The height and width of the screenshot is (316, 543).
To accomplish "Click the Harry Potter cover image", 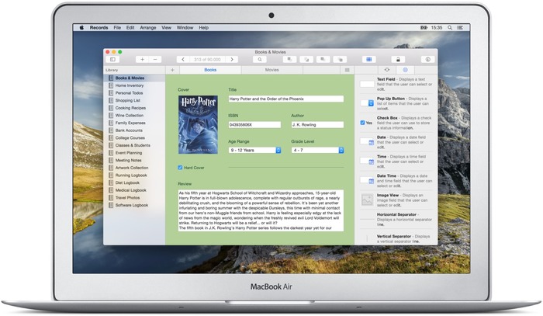I will click(x=198, y=125).
